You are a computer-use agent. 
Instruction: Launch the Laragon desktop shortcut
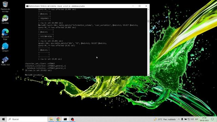(x=5, y=47)
